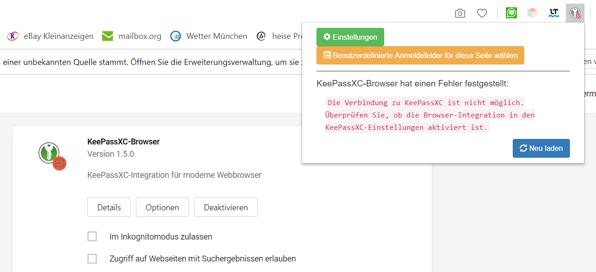Open Details of KeePassXC-Browser extension
The image size is (596, 272).
109,207
